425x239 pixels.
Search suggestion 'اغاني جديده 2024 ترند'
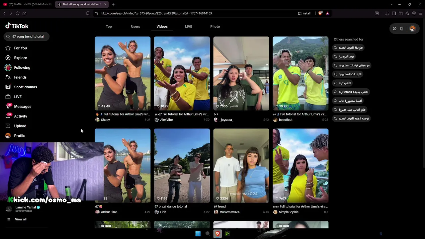pyautogui.click(x=351, y=92)
